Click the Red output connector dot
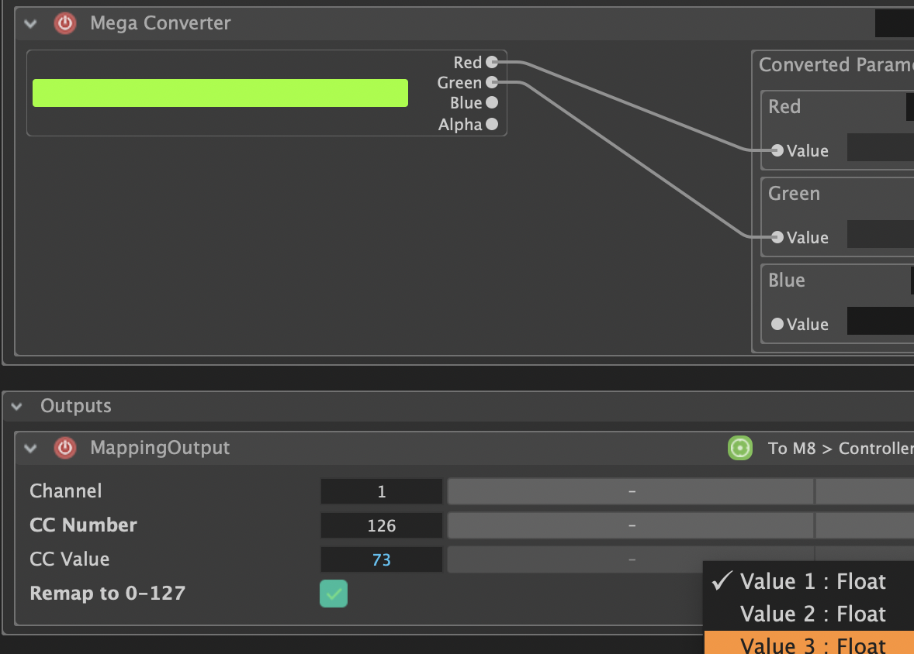This screenshot has width=914, height=654. click(492, 62)
